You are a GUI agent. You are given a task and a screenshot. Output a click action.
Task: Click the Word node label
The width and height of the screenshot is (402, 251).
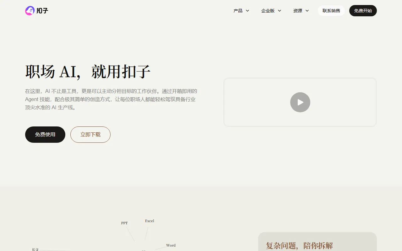point(171,245)
